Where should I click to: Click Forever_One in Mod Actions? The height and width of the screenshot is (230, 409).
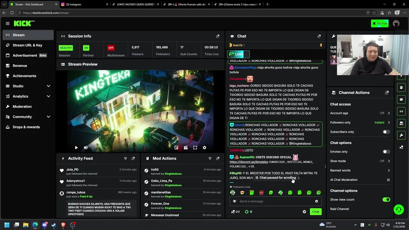coord(160,204)
